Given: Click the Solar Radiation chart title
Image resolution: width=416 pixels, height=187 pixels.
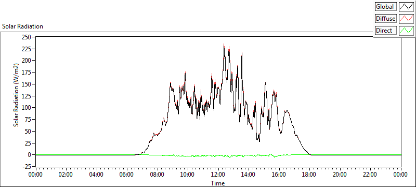Looking at the screenshot, I should [x=22, y=26].
